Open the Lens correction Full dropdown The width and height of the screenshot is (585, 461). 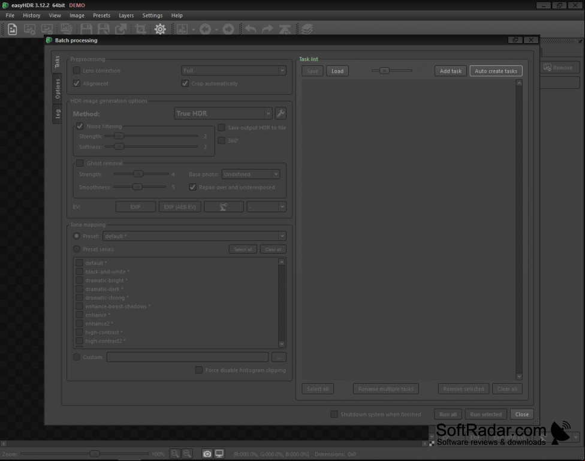click(x=234, y=71)
